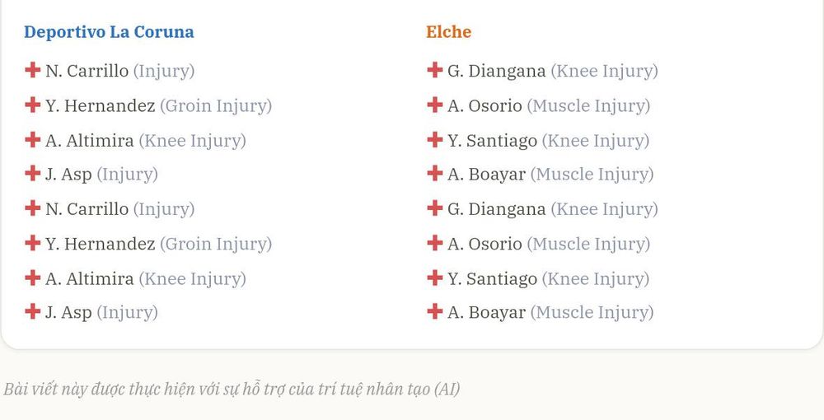Click red cross icon beside first A. Osorio

pos(434,105)
